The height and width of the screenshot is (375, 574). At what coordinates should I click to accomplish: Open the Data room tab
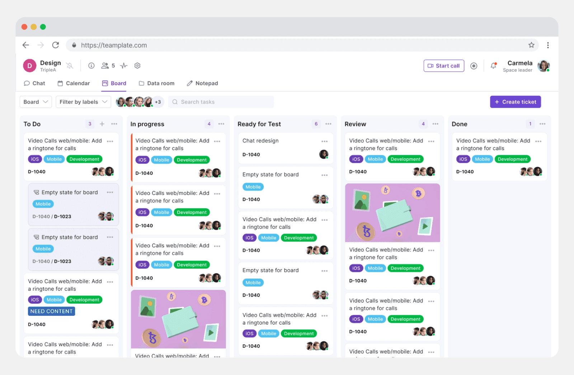(x=157, y=83)
